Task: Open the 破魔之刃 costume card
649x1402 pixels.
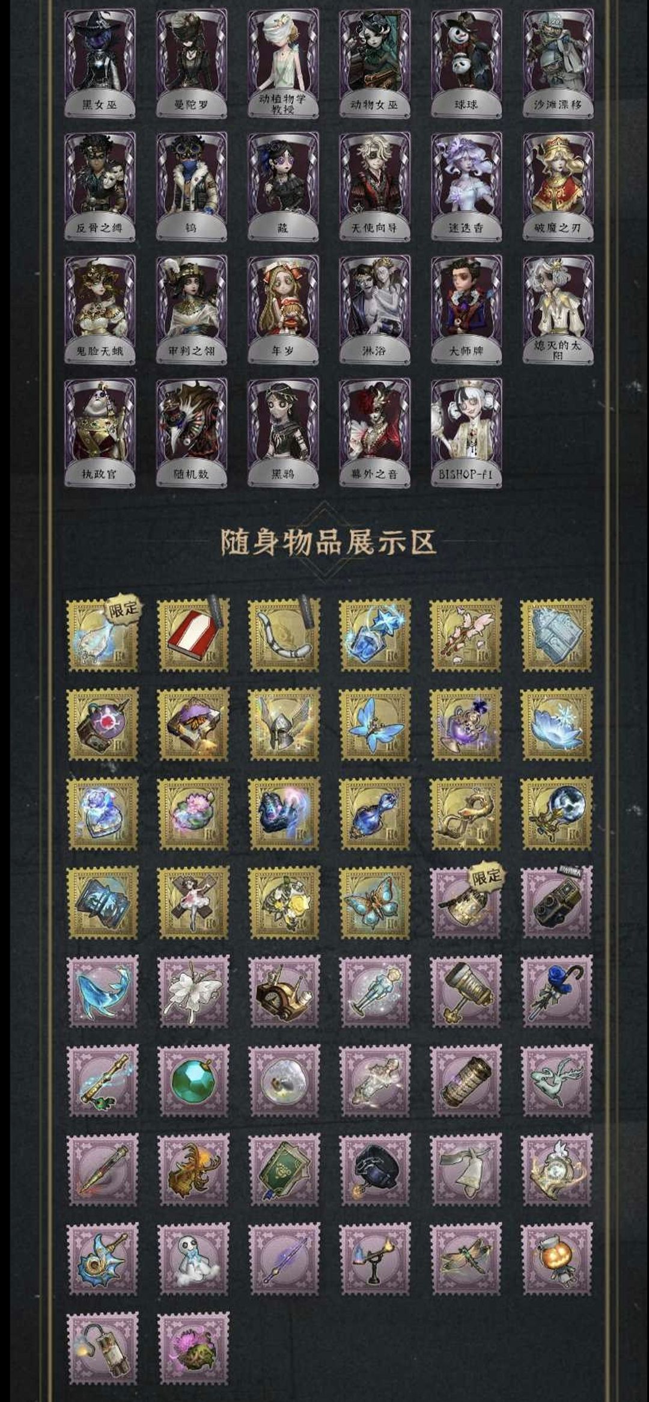Action: 558,187
